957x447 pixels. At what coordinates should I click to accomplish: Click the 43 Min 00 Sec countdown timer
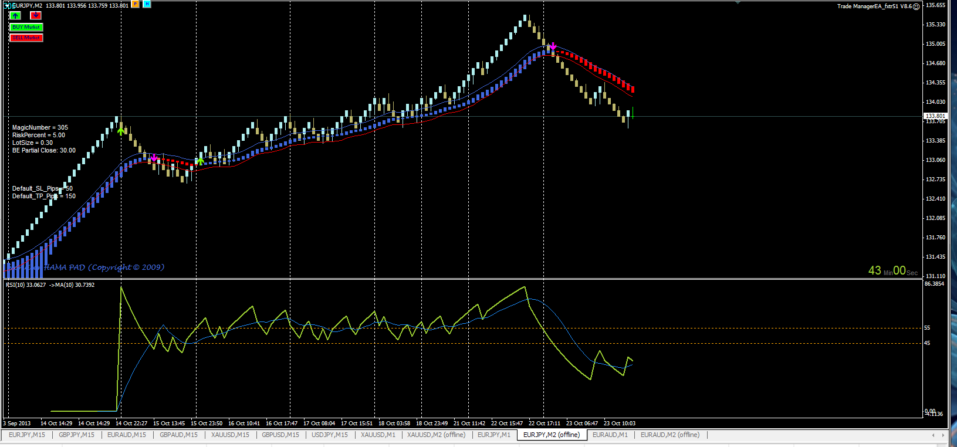point(893,270)
